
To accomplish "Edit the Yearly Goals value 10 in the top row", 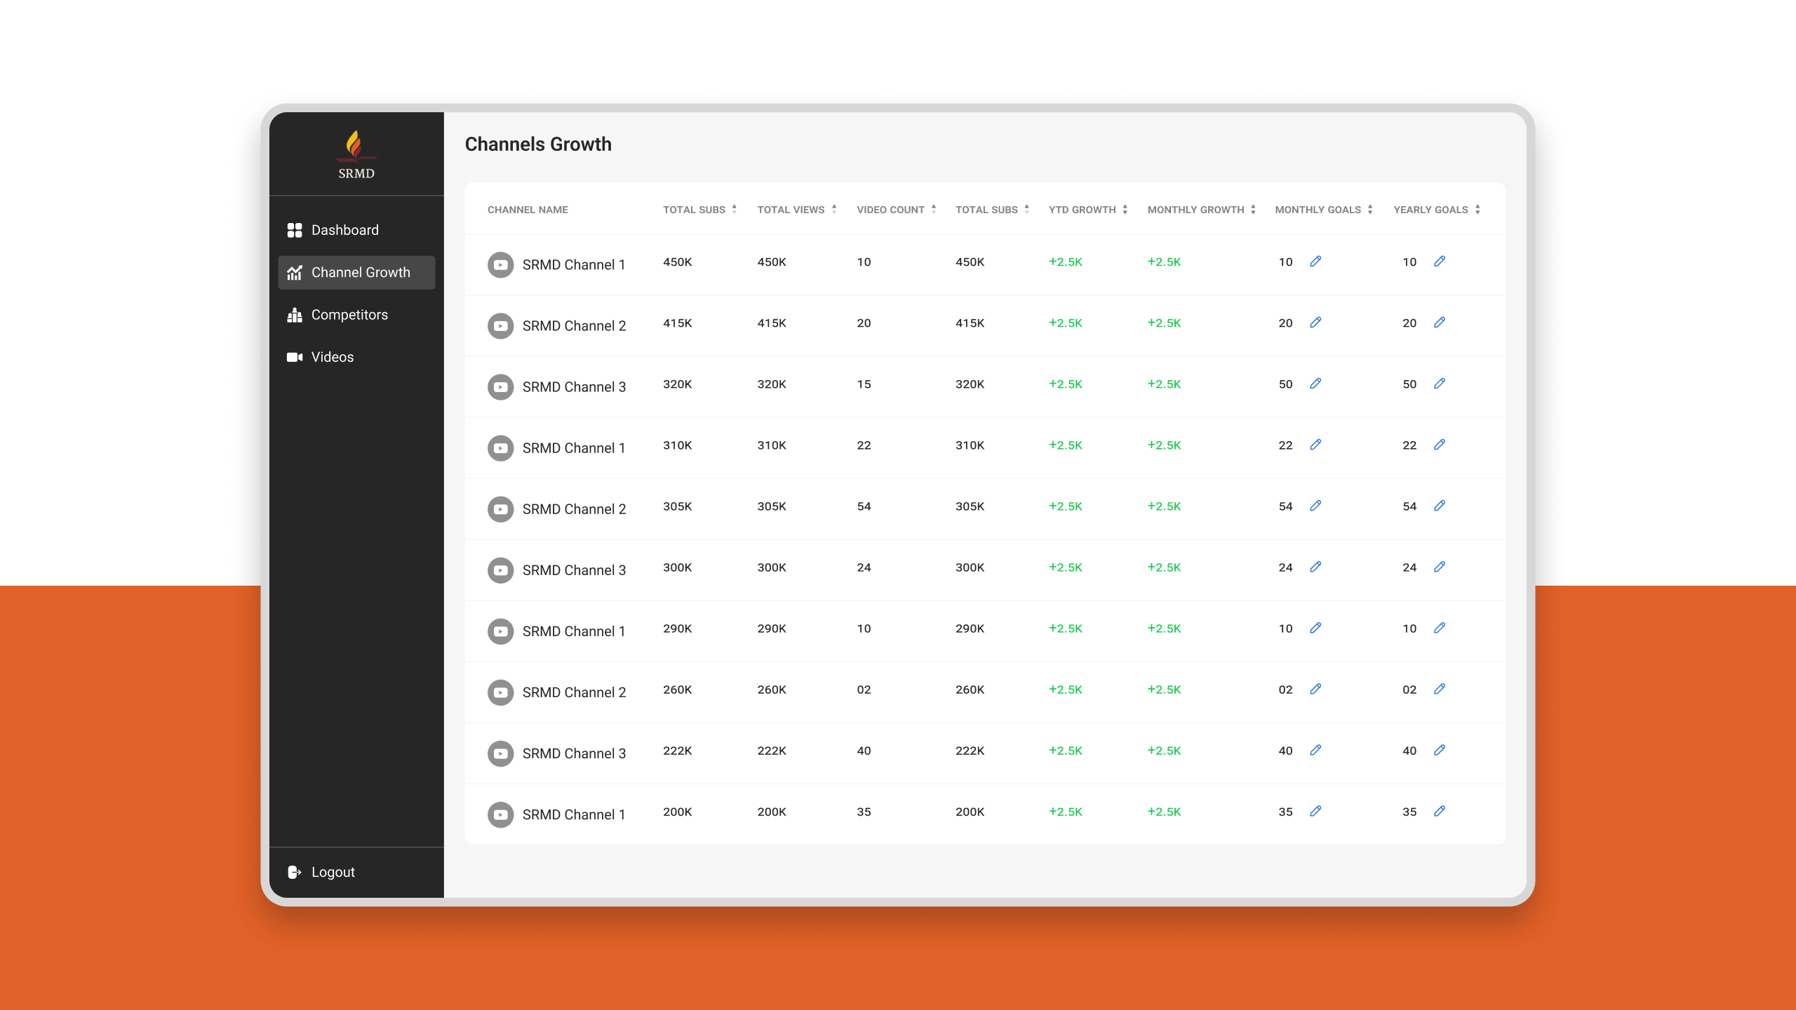I will (1440, 261).
